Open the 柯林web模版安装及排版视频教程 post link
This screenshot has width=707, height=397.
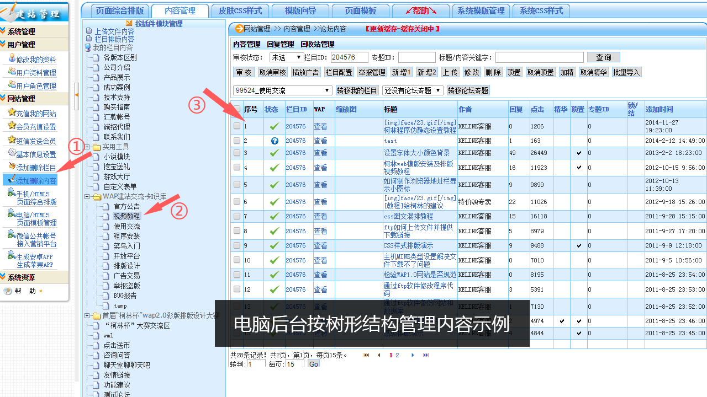(419, 168)
